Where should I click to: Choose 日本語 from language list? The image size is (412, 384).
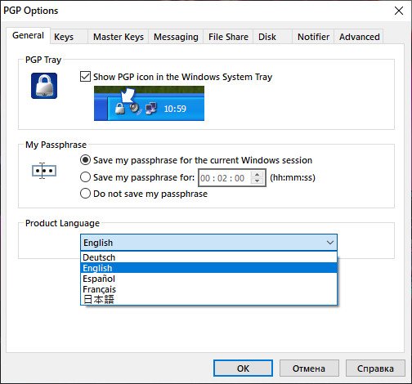click(209, 299)
